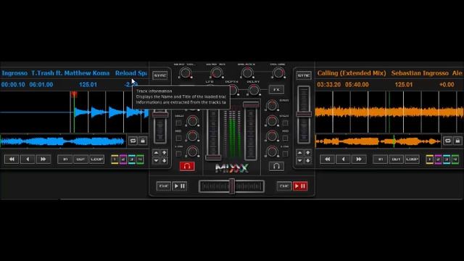Click right channel gain knob
The width and height of the screenshot is (464, 261).
[272, 105]
